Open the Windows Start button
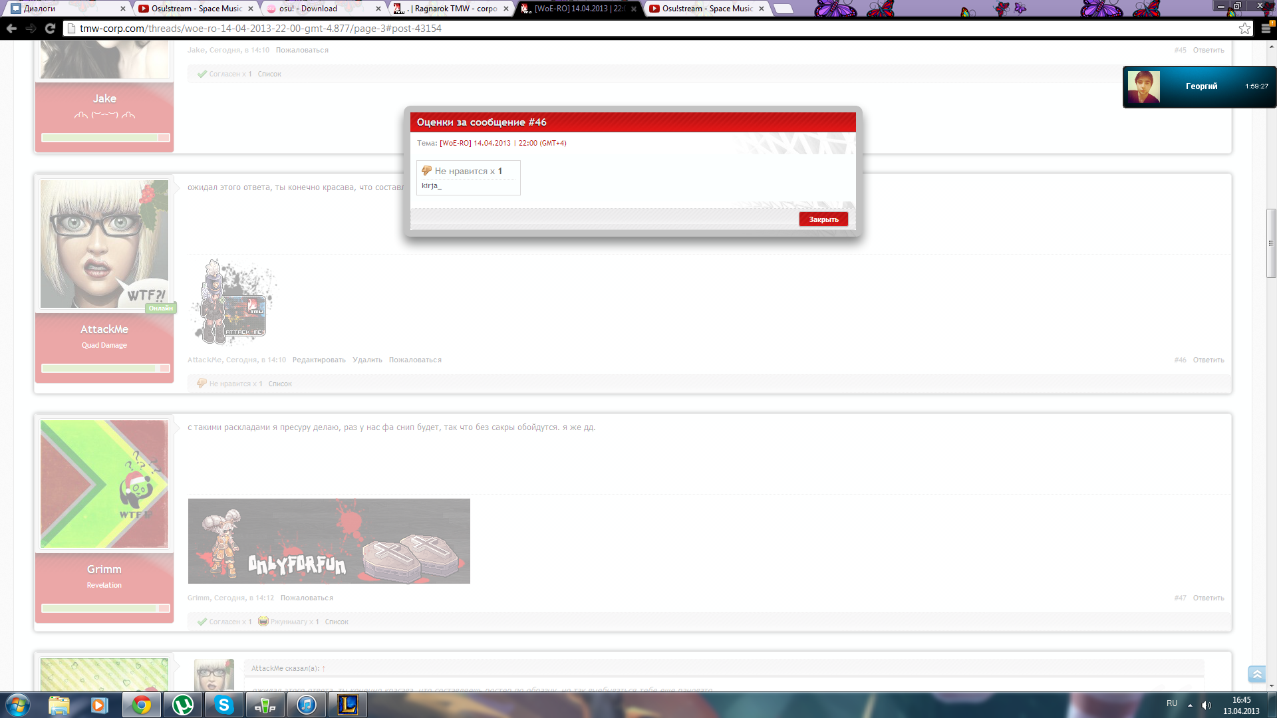1277x718 pixels. click(x=18, y=705)
